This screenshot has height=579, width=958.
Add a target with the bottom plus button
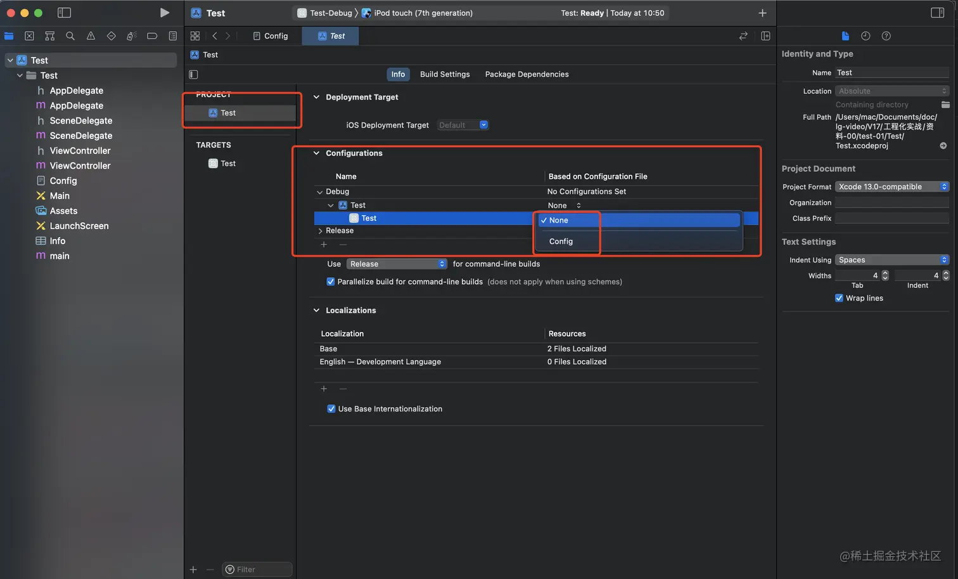pyautogui.click(x=193, y=569)
